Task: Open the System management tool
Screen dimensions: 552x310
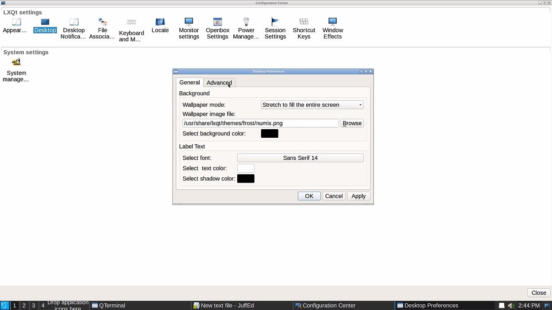Action: pos(16,67)
